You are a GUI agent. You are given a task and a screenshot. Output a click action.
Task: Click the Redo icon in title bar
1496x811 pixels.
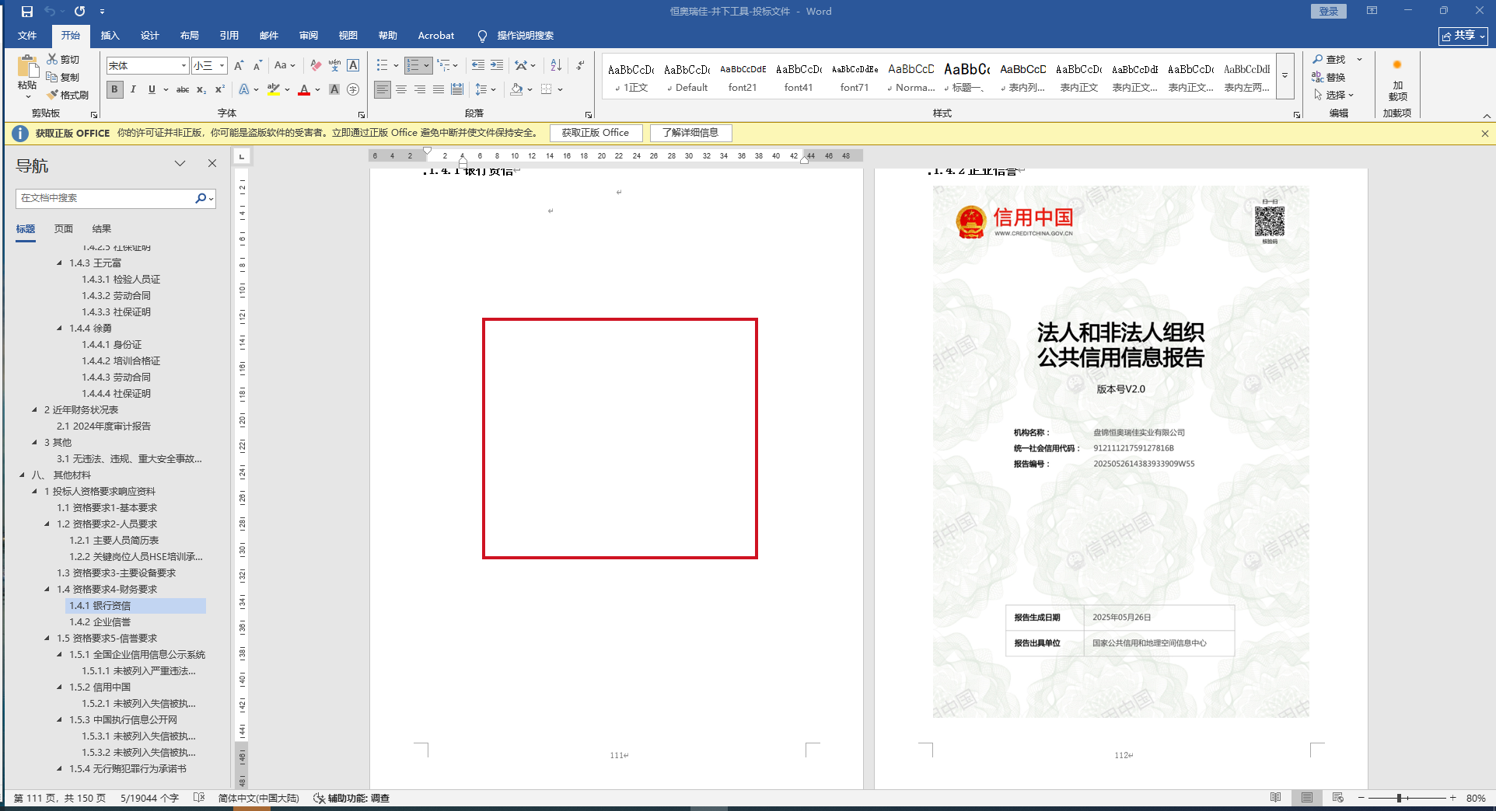tap(79, 12)
